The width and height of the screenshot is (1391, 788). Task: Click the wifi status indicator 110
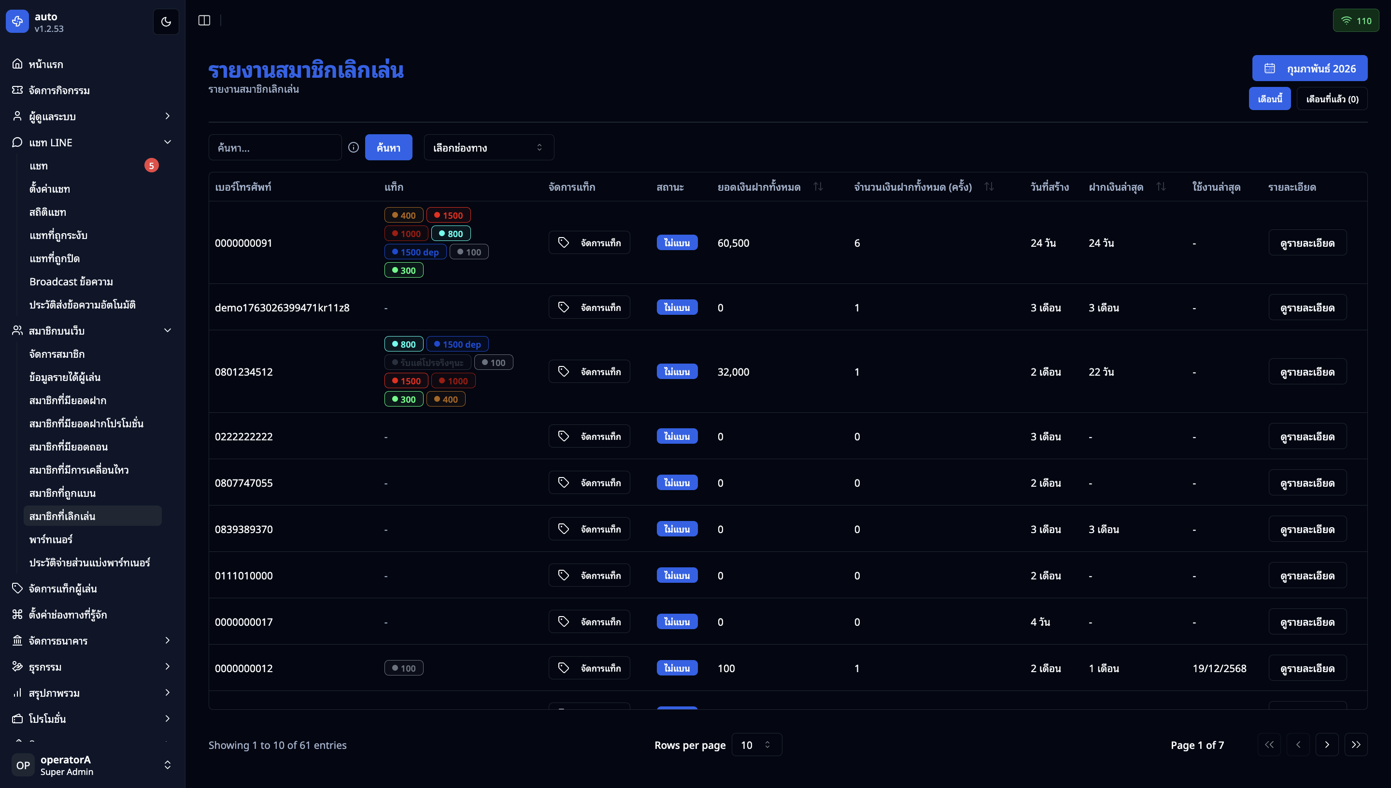tap(1355, 21)
